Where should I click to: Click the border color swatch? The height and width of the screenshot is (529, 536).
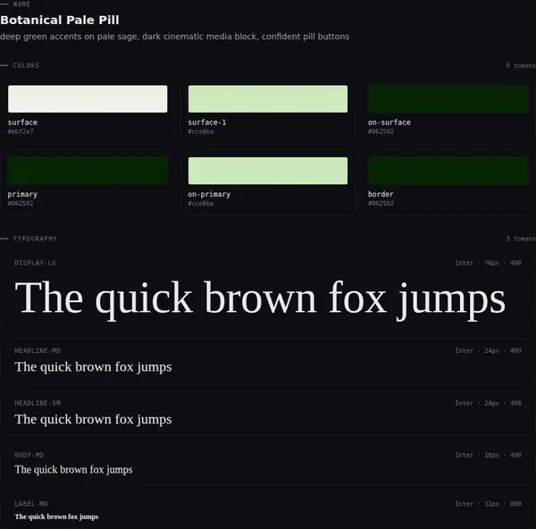(448, 171)
